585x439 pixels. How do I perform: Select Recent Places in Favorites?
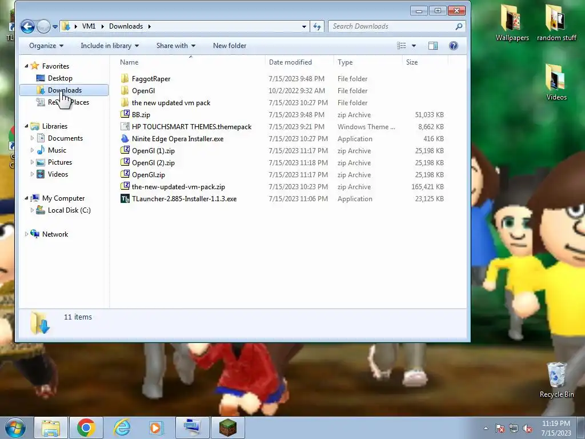(x=69, y=102)
